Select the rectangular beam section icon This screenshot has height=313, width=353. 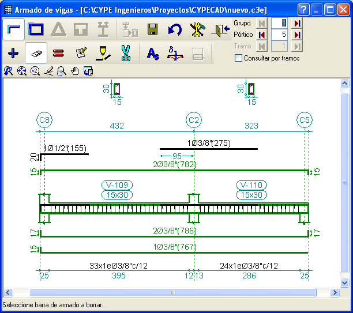[36, 29]
